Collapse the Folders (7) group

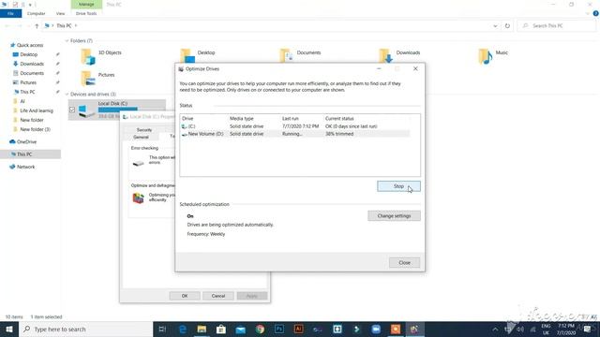67,40
